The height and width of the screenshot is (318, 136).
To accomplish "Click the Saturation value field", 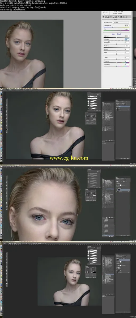I will (127, 65).
